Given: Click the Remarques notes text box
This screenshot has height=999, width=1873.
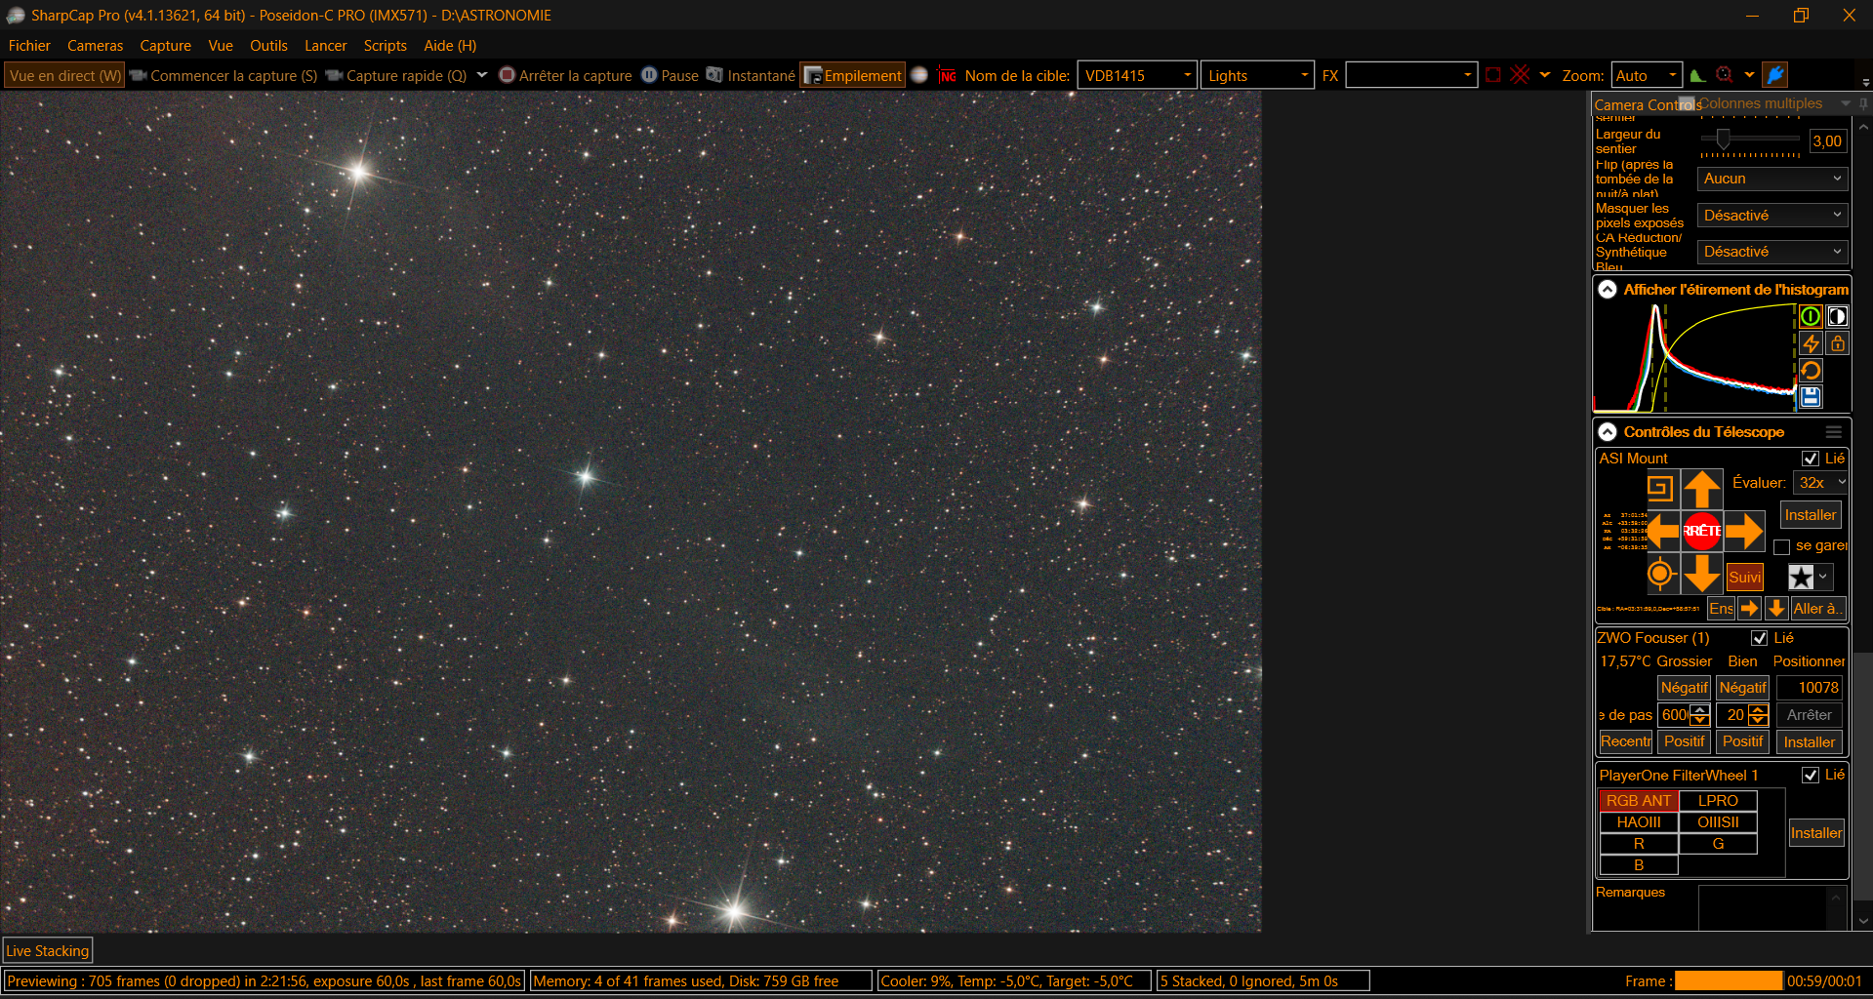Looking at the screenshot, I should pos(1763,908).
